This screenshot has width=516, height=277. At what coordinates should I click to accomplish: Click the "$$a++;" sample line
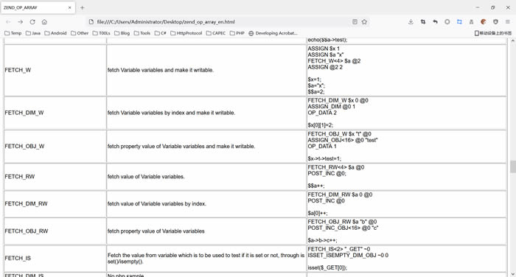pos(316,186)
